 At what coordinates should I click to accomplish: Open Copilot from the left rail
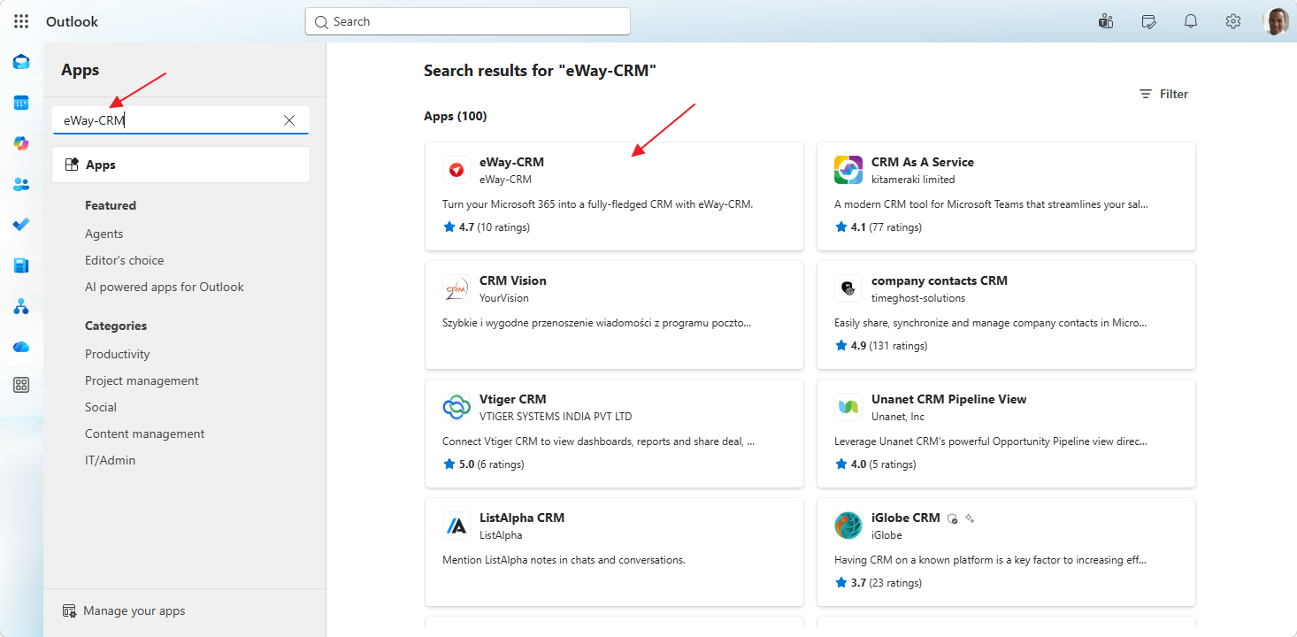coord(21,143)
